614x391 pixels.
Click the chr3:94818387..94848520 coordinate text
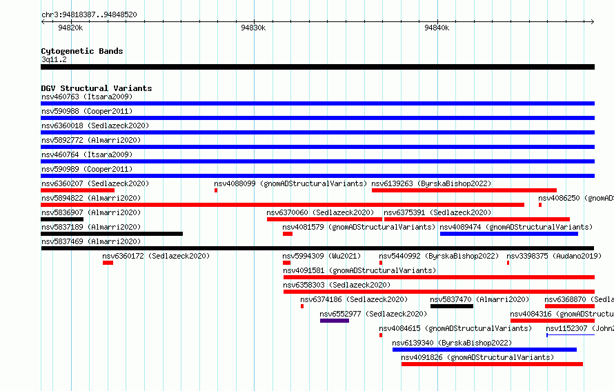89,14
